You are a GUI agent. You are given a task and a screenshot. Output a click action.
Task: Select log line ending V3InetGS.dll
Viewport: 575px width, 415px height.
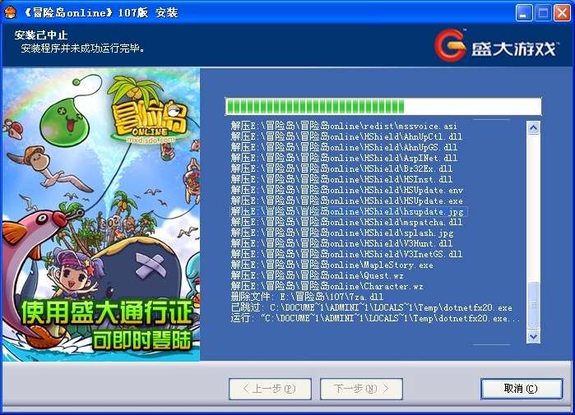tap(346, 254)
